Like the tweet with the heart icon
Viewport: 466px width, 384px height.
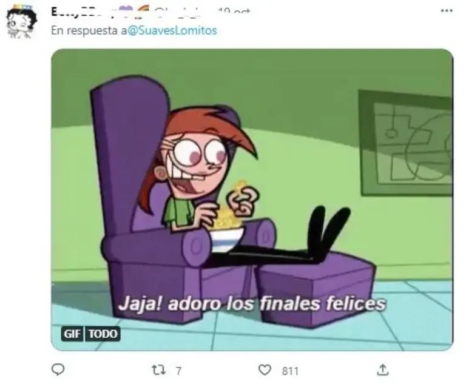click(265, 370)
